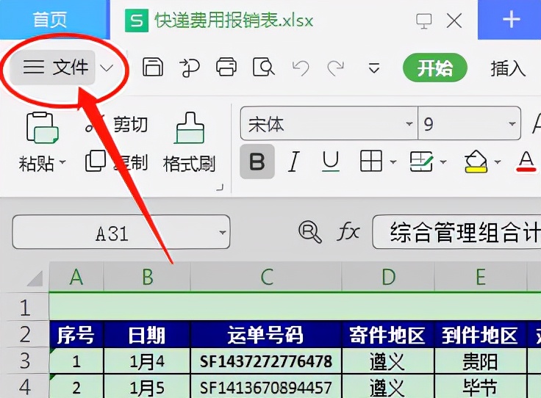Viewport: 541px width, 398px height.
Task: Click the 到件地区 header cell
Action: click(481, 334)
